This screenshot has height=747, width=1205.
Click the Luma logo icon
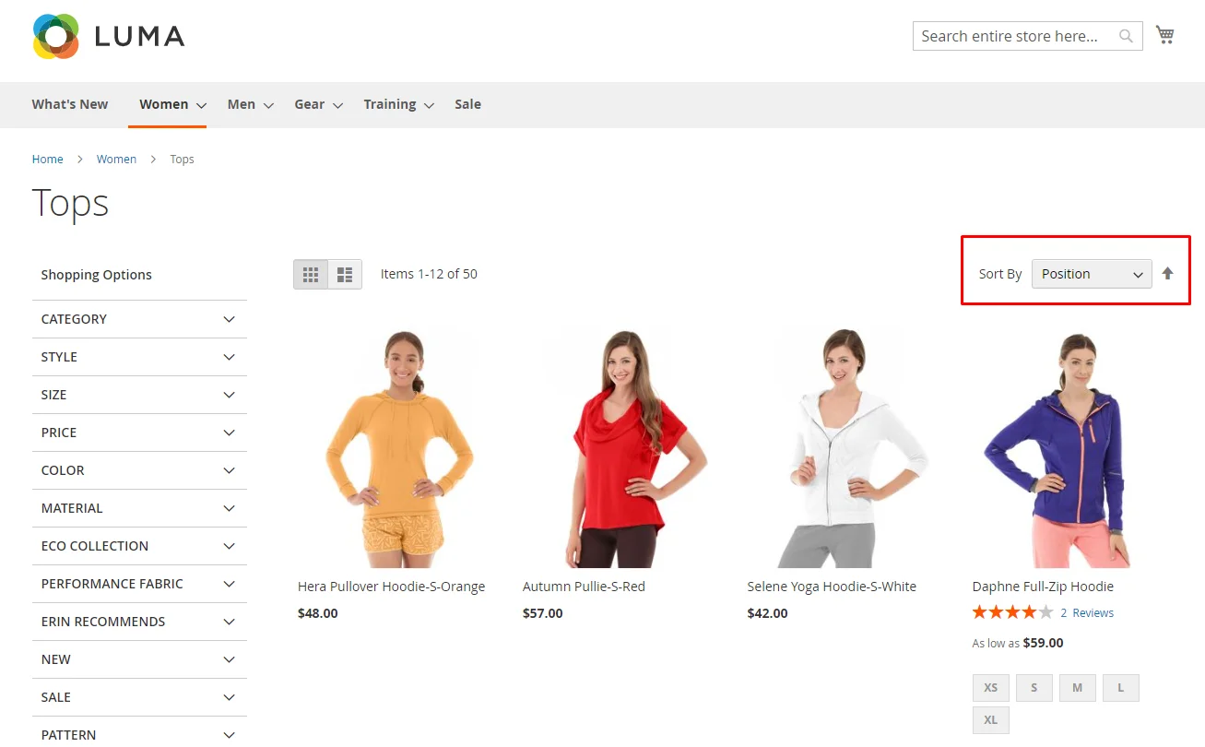(56, 36)
